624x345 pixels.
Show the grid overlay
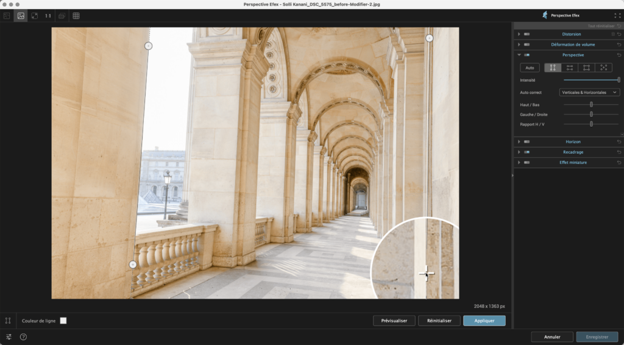click(x=76, y=16)
